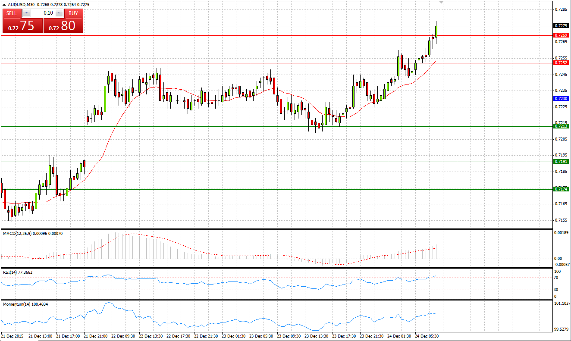
Task: Click the gray chart shift triangle marker
Action: (441, 3)
